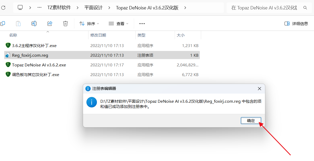Click the 1,231 KB size cell
314x161 pixels.
tap(190, 45)
